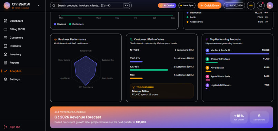Click the Q3 2026 Revenue Forecast heading
Image resolution: width=278 pixels, height=131 pixels.
tap(78, 117)
